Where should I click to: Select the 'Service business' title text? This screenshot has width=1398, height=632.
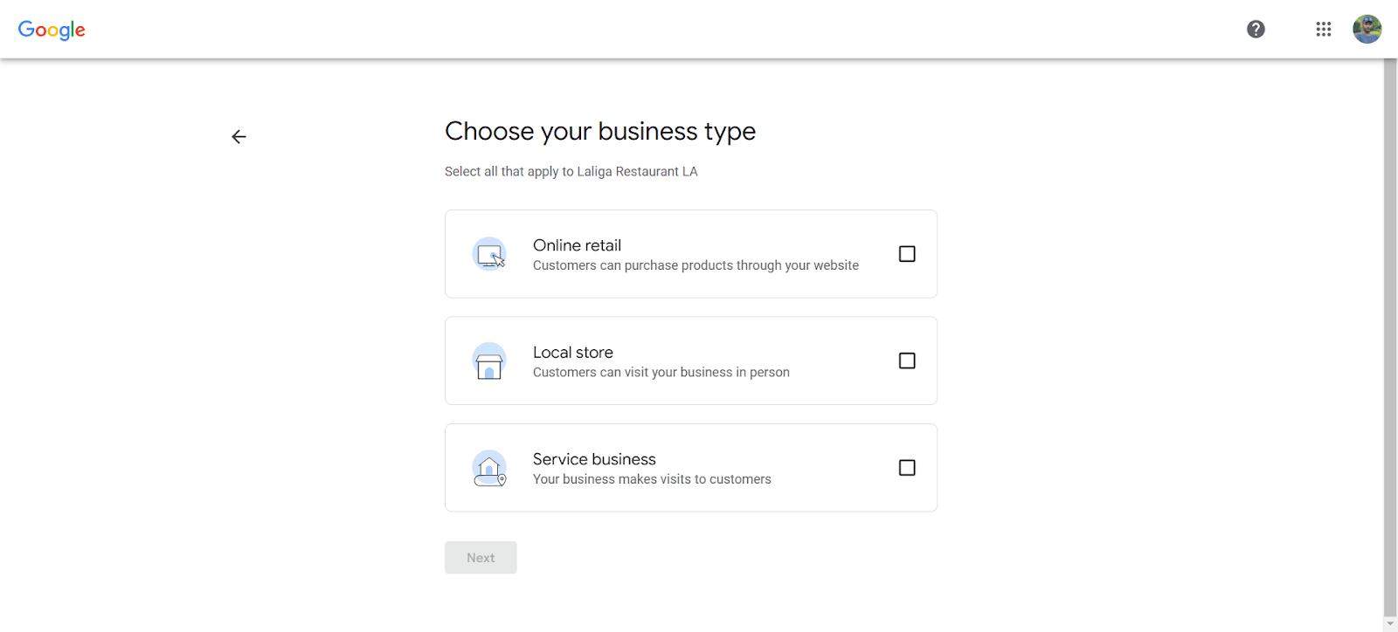[594, 459]
